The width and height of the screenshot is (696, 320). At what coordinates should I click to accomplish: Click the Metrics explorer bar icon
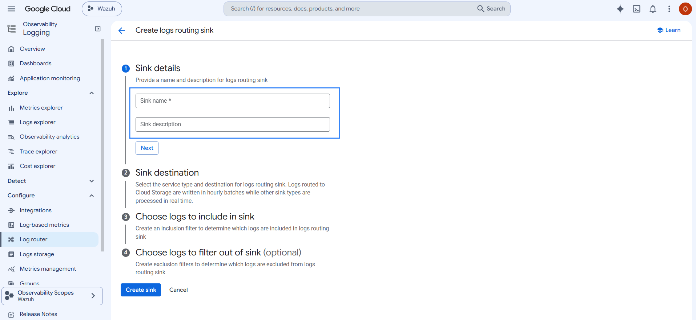click(12, 108)
